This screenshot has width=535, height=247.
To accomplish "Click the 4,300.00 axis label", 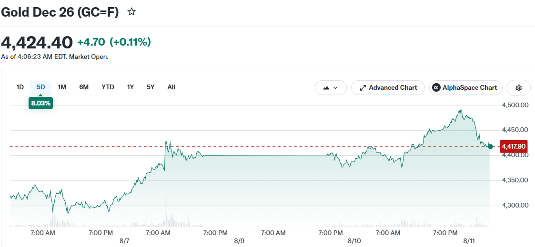I will (x=515, y=206).
